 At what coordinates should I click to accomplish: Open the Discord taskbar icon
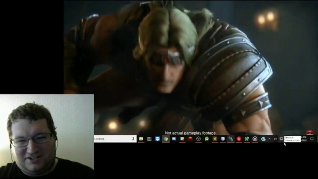click(174, 139)
